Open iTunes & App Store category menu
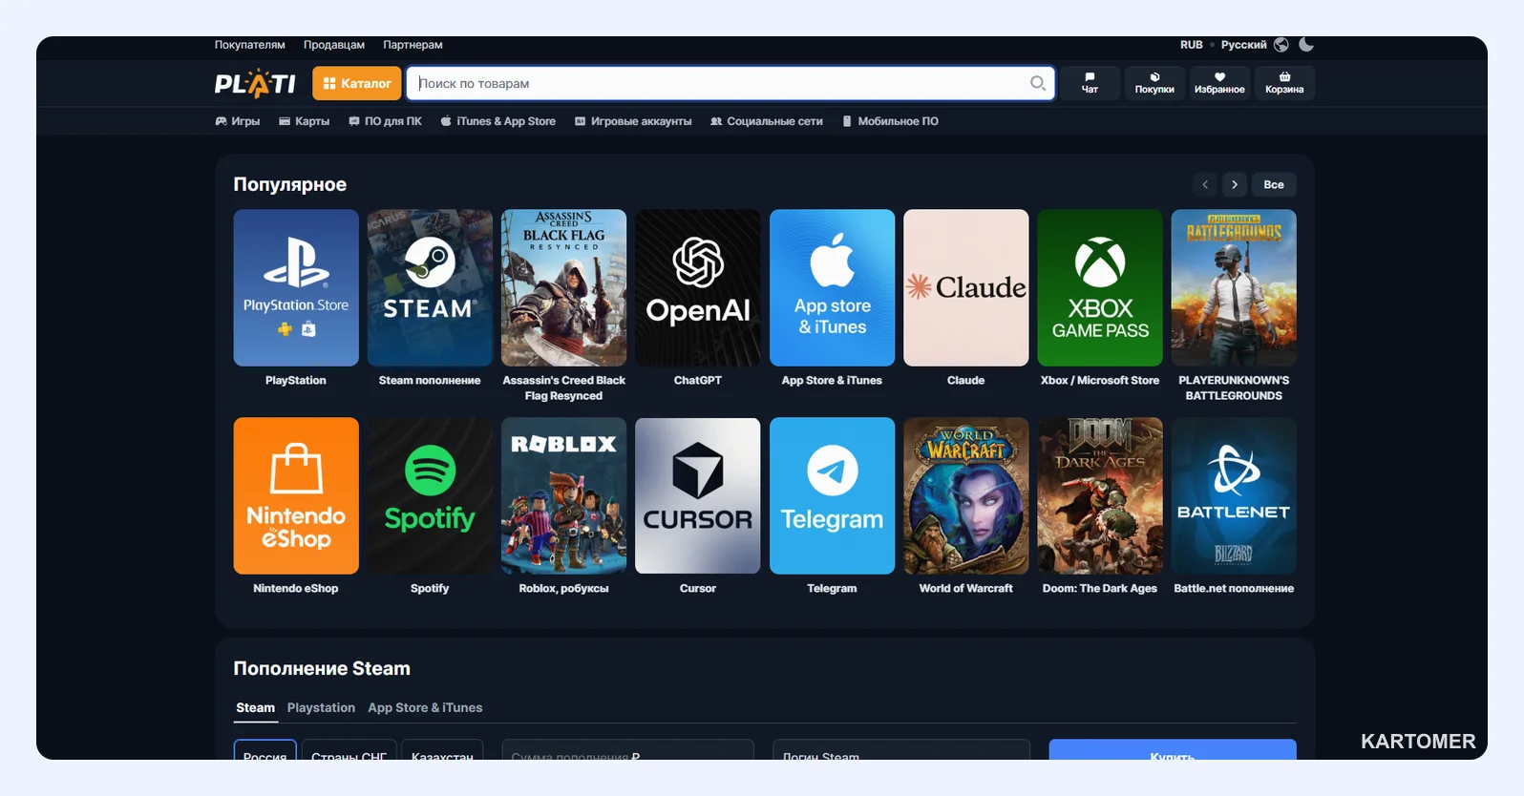Viewport: 1524px width, 796px height. pos(497,121)
